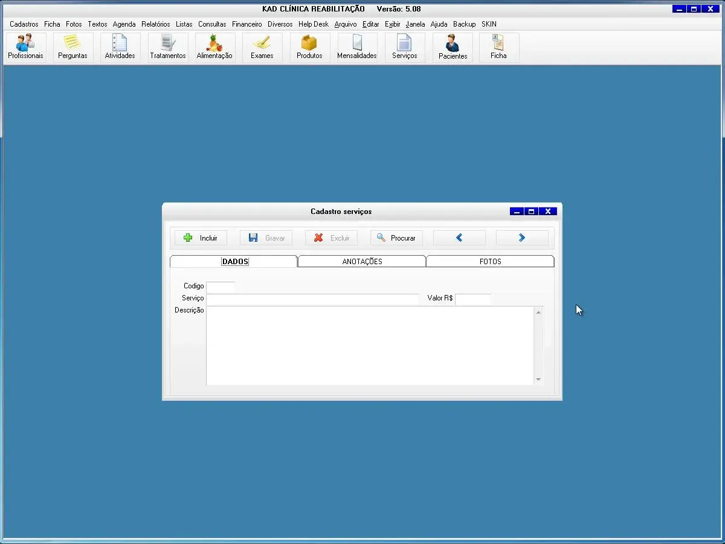This screenshot has width=725, height=544.
Task: Click the Descrição scrollbar down arrow
Action: pyautogui.click(x=538, y=380)
